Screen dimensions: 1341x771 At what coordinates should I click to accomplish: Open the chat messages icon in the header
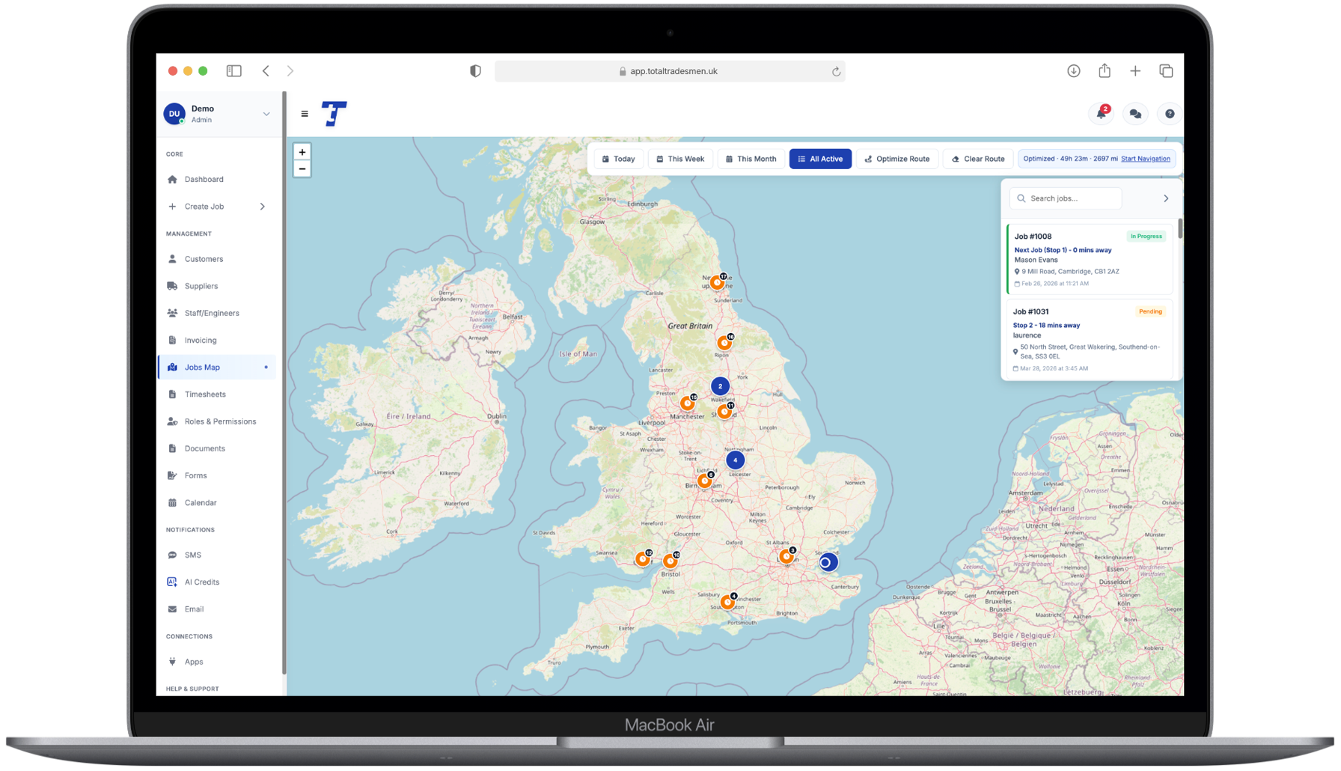click(x=1134, y=113)
